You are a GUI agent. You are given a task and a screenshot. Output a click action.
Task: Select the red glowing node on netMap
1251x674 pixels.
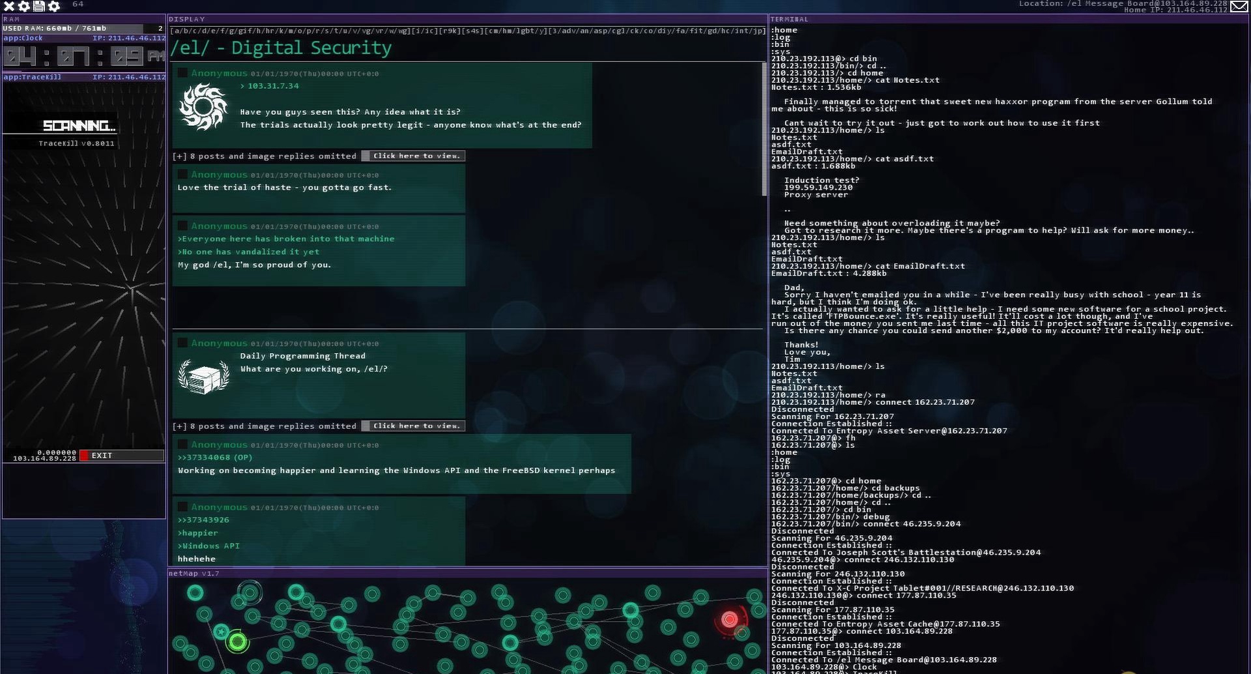point(729,619)
